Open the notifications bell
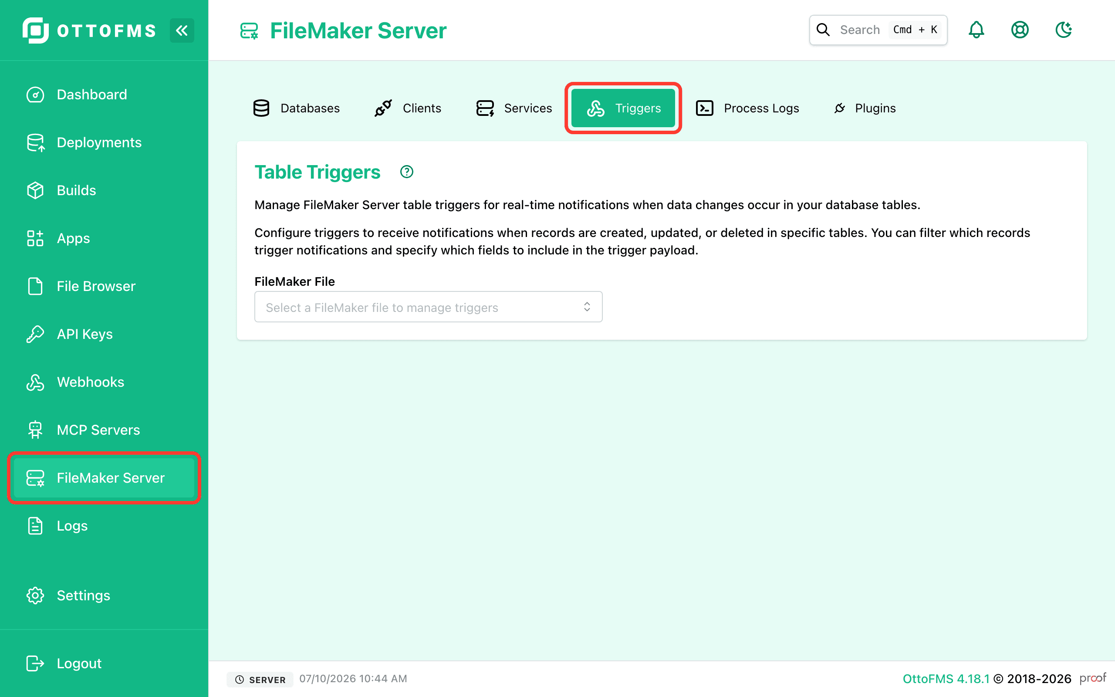 point(976,30)
